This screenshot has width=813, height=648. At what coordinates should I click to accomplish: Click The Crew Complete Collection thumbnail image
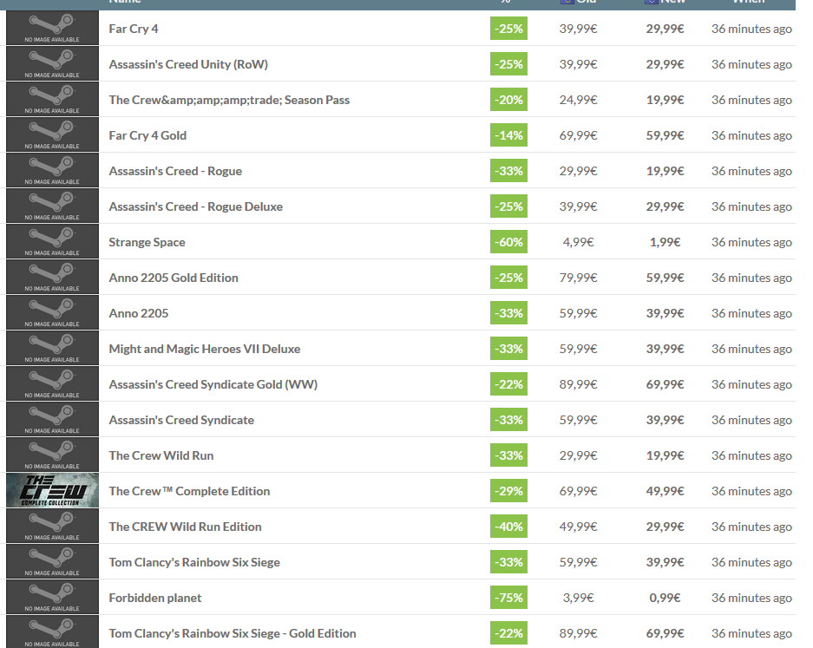(52, 490)
